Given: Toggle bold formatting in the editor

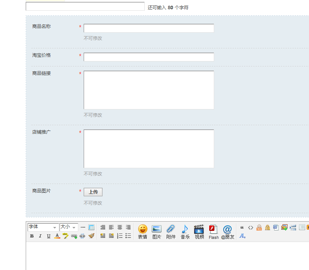Looking at the screenshot, I should (32, 236).
